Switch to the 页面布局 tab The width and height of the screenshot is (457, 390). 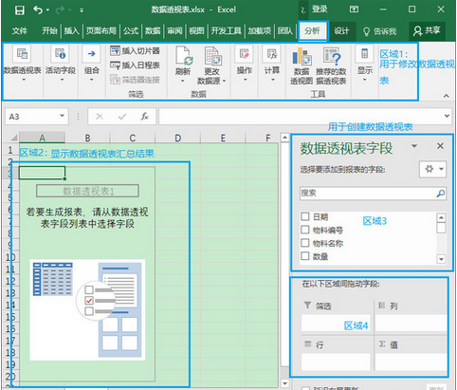click(101, 30)
